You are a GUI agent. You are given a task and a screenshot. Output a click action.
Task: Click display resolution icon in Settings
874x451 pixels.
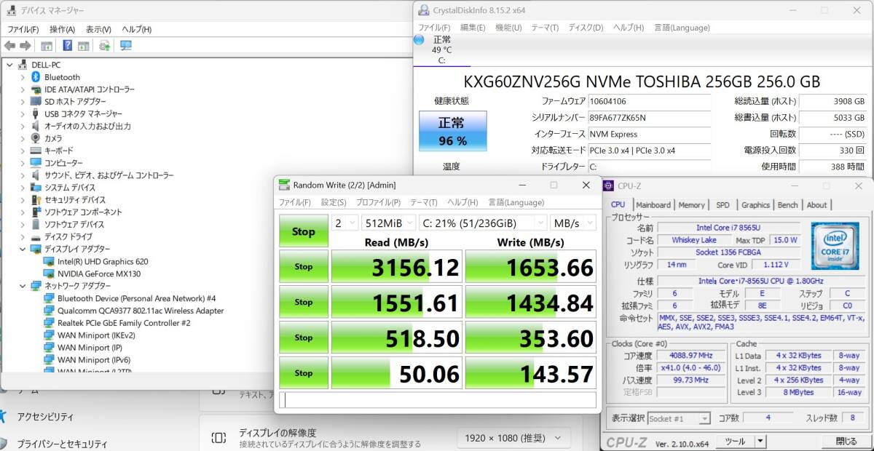click(219, 438)
